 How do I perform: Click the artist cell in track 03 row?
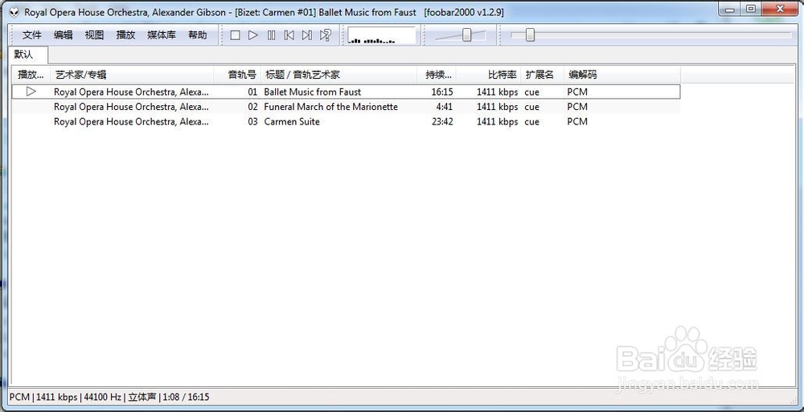131,122
